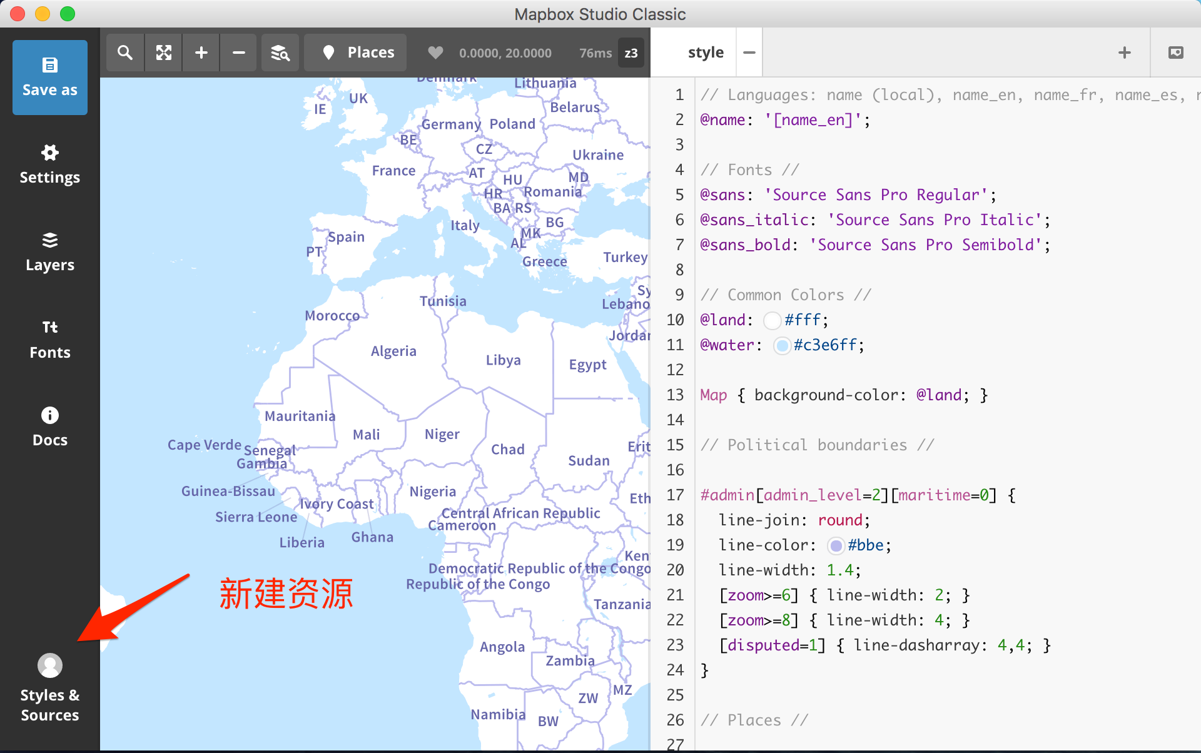The width and height of the screenshot is (1201, 753).
Task: Click the #c3e6ff water color swatch
Action: click(782, 345)
